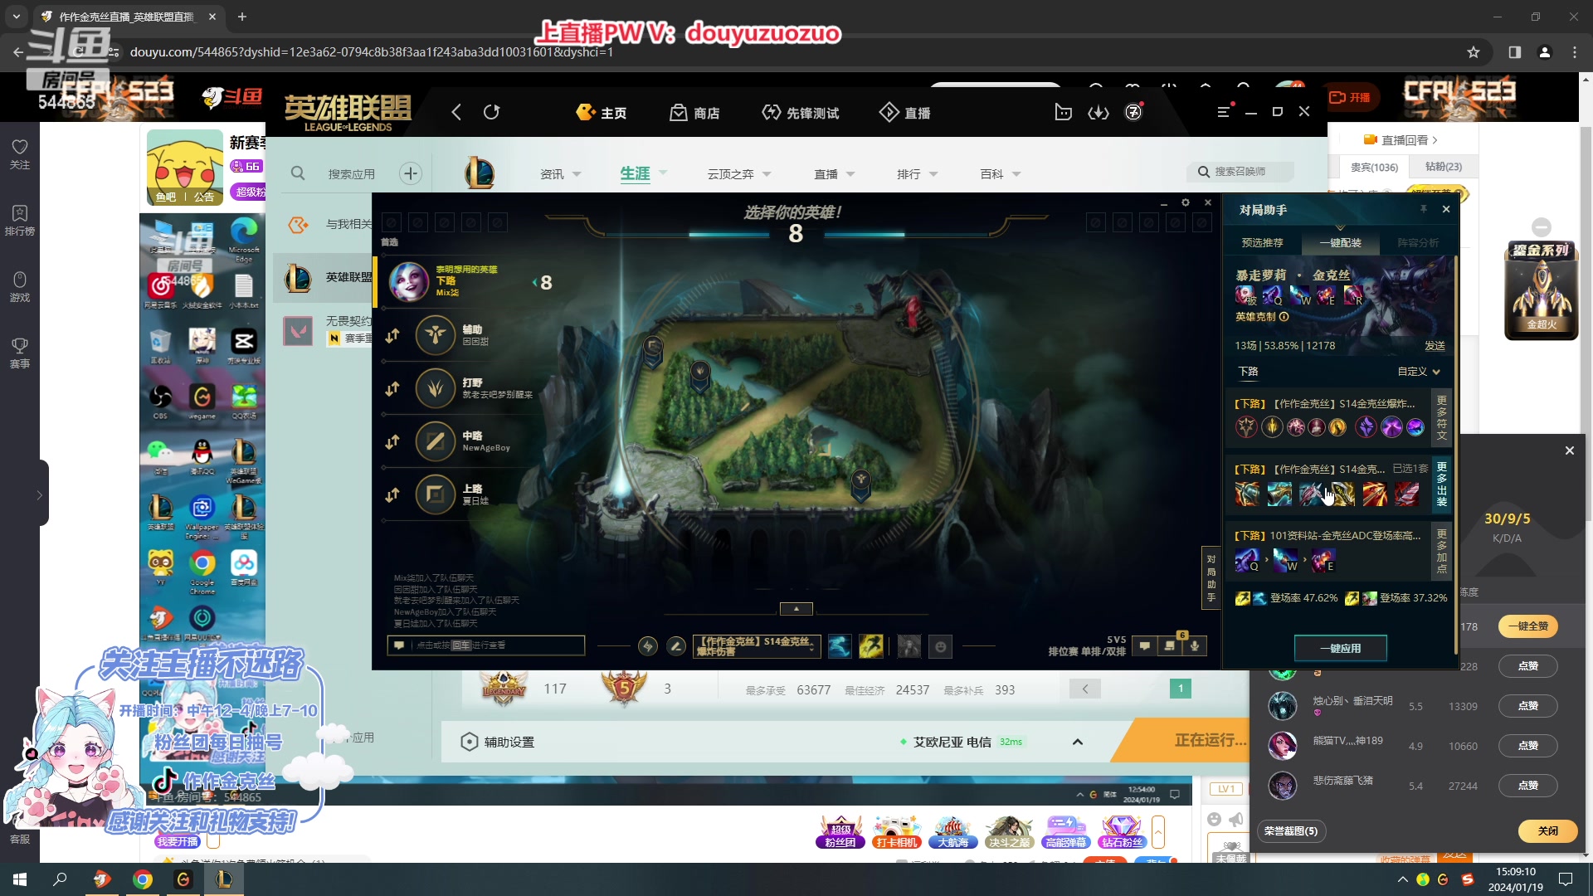Open the folder icon in WeGame header

[x=1063, y=112]
